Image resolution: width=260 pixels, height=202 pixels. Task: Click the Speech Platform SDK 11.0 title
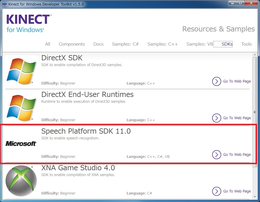tap(86, 131)
